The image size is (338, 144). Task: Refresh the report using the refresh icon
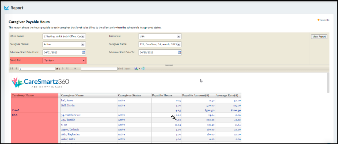[x=143, y=69]
